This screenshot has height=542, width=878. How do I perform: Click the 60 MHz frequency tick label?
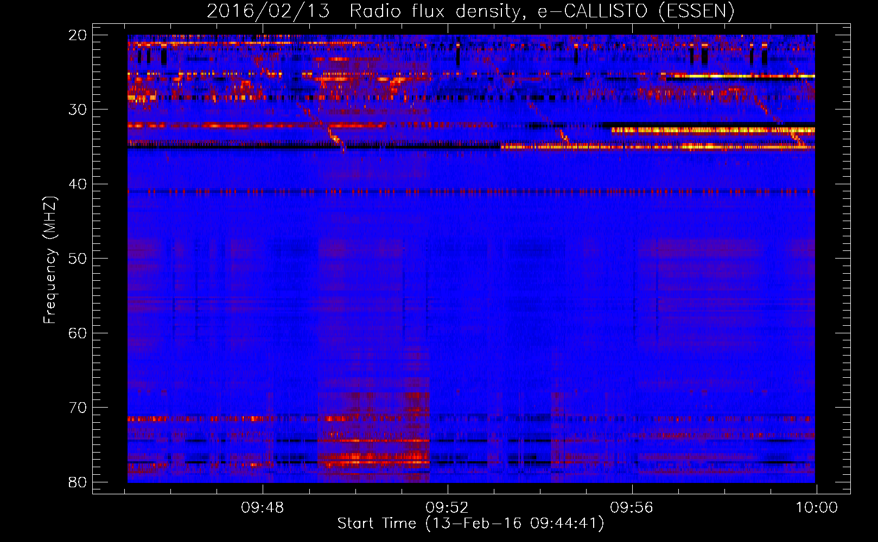click(78, 333)
